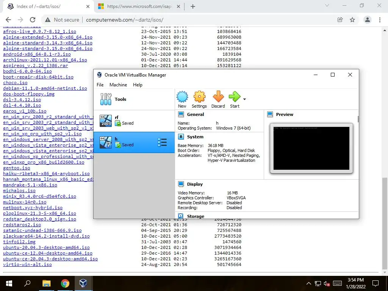The image size is (388, 291).
Task: Click the Storage section header icon
Action: tap(181, 216)
